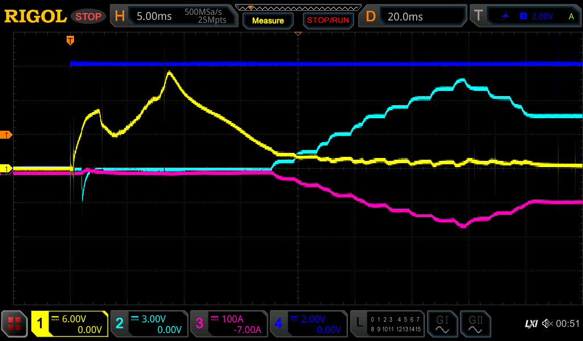The width and height of the screenshot is (583, 341).
Task: Click the red STOP status indicator
Action: click(88, 16)
